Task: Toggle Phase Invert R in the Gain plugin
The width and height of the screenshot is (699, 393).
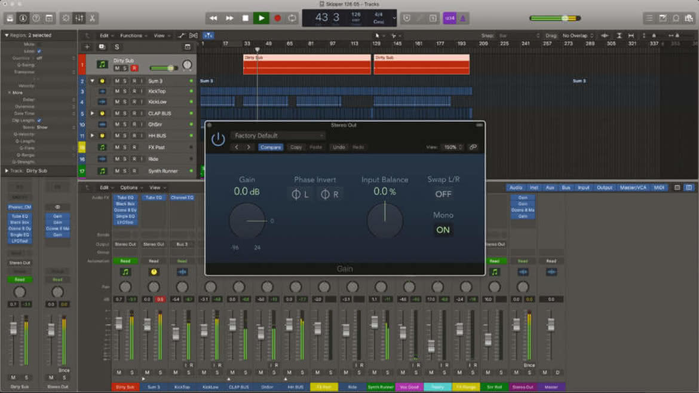Action: pyautogui.click(x=329, y=194)
